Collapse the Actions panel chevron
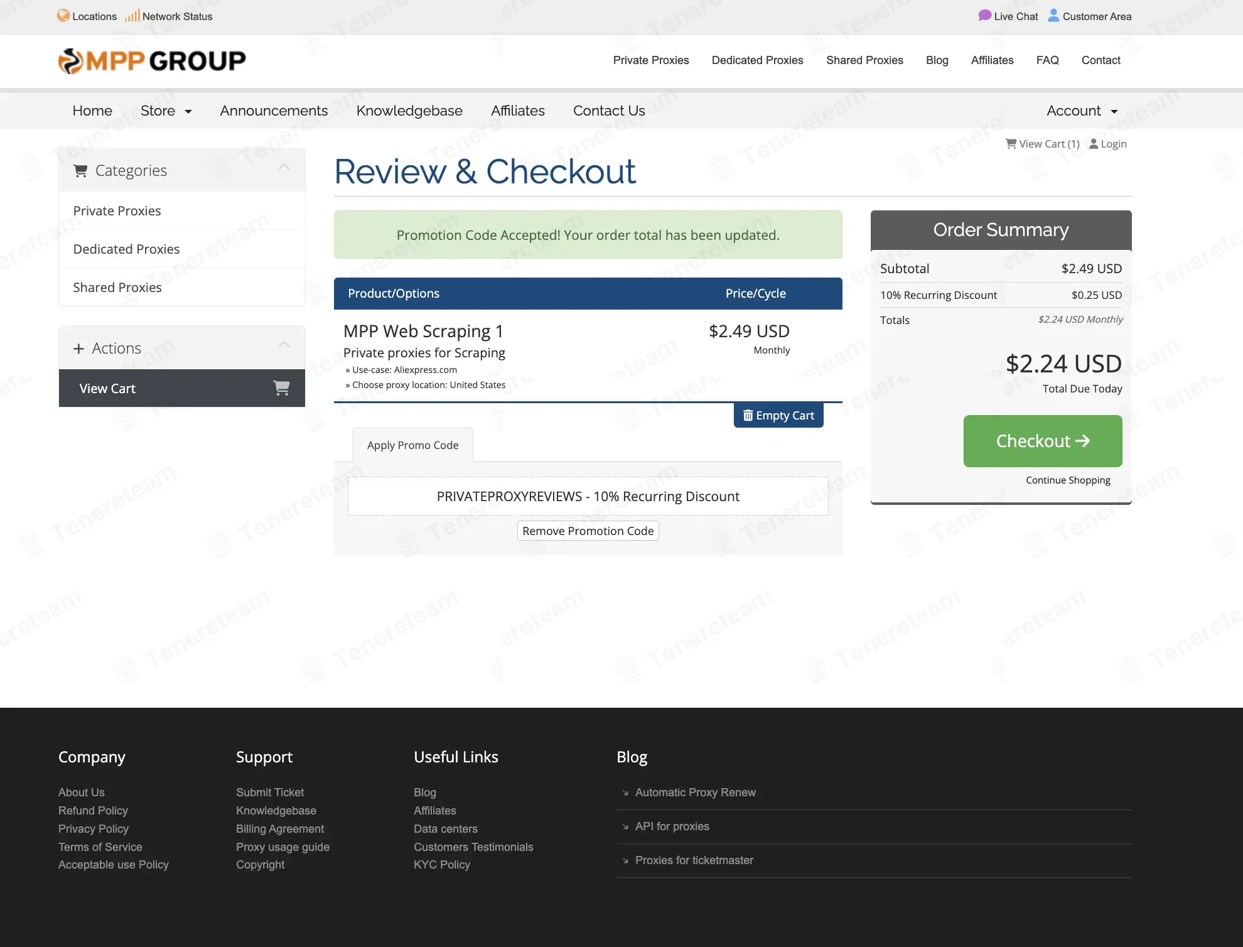 [x=284, y=345]
